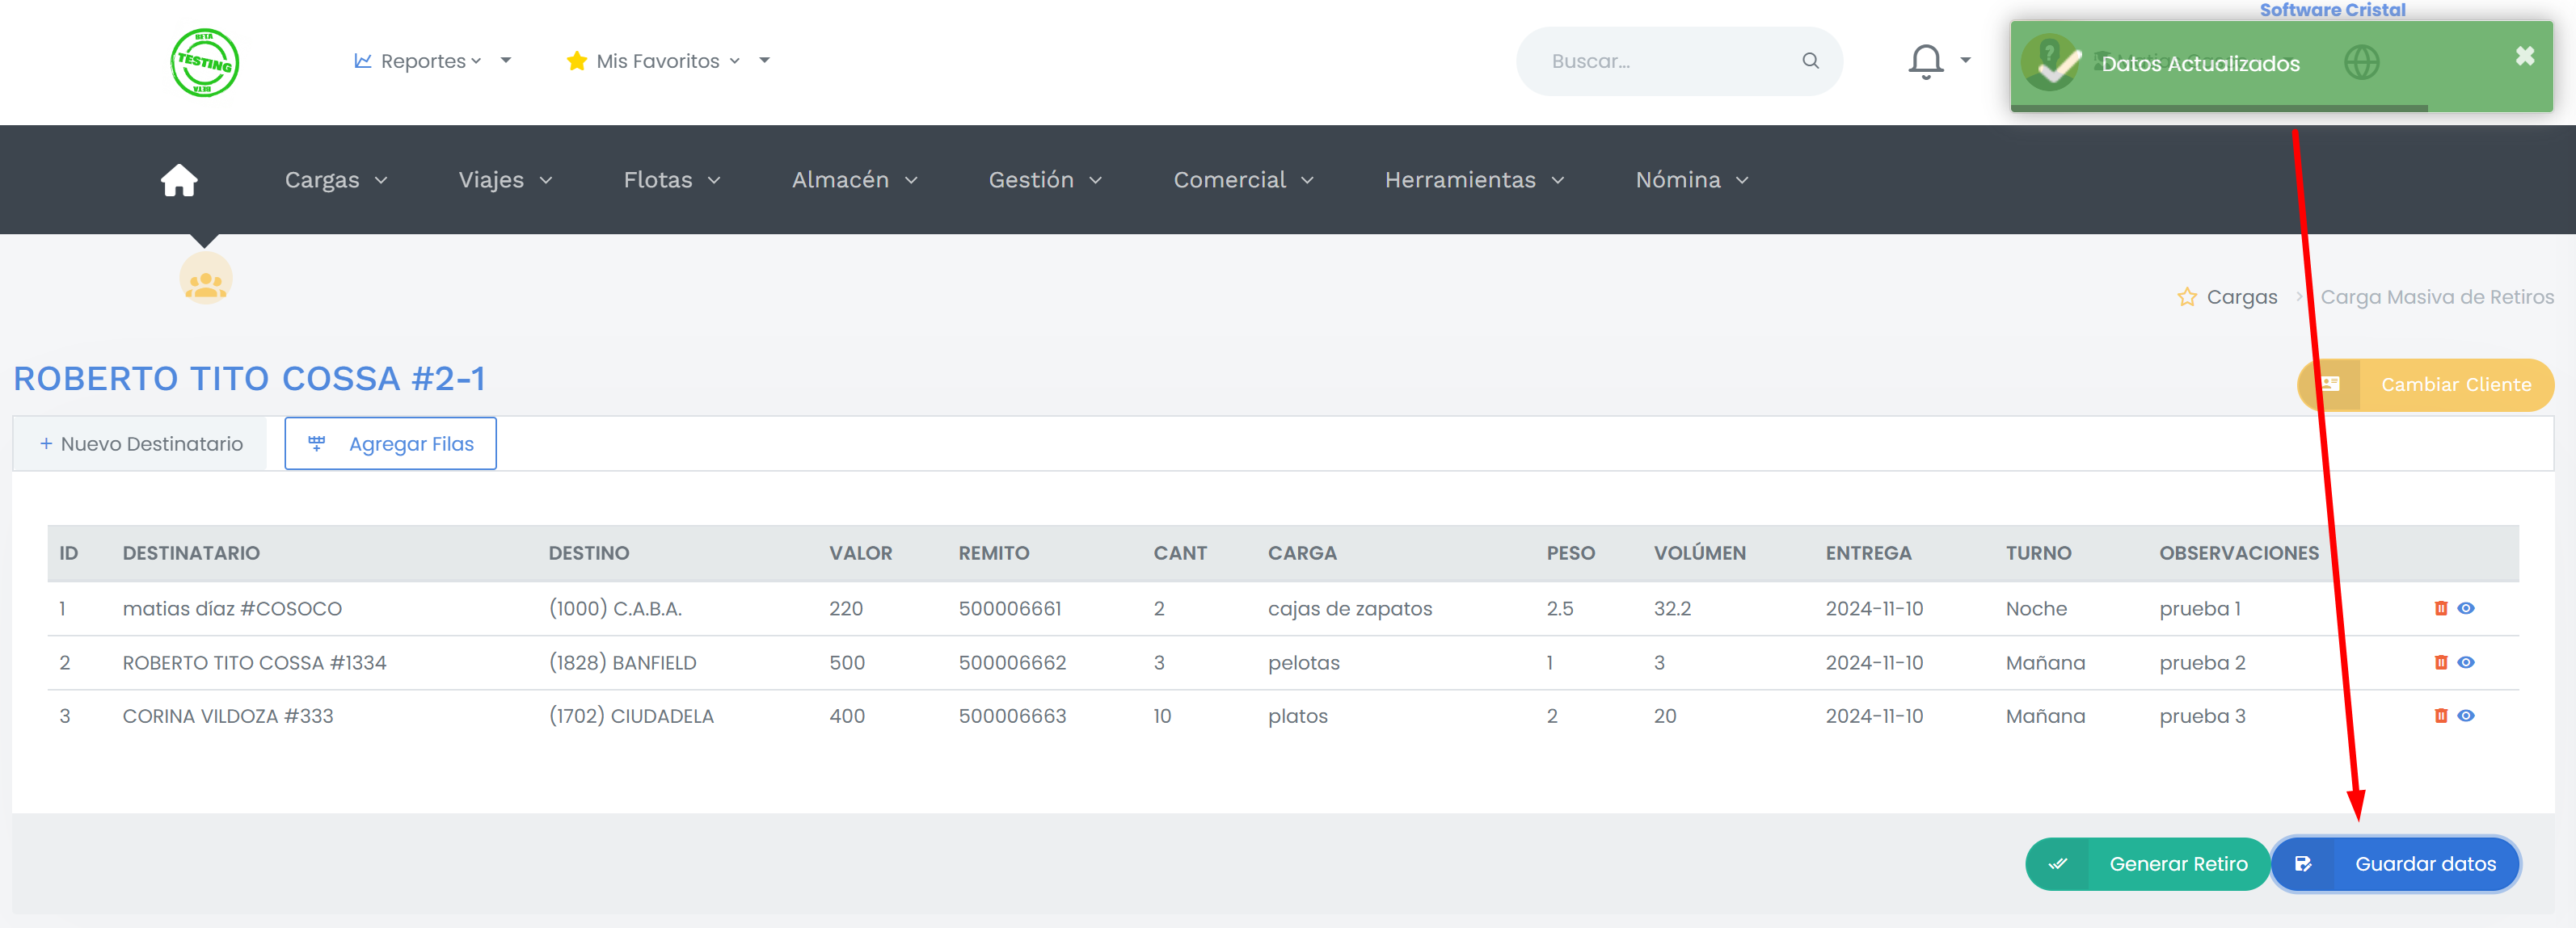This screenshot has height=928, width=2576.
Task: Delete the CIUDADELA row with trash icon
Action: coord(2440,716)
